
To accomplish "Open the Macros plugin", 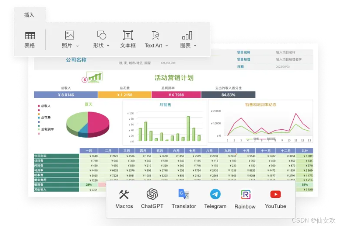I will [124, 194].
